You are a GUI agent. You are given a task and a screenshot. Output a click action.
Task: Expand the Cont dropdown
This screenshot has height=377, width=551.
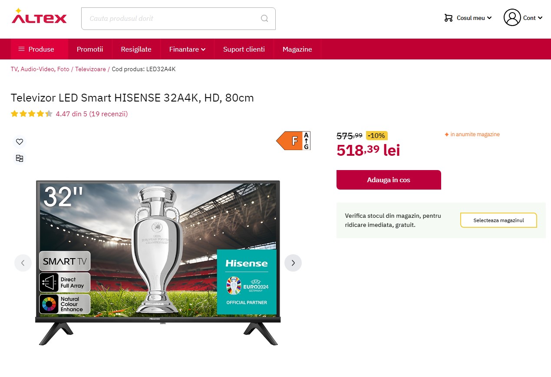(533, 18)
